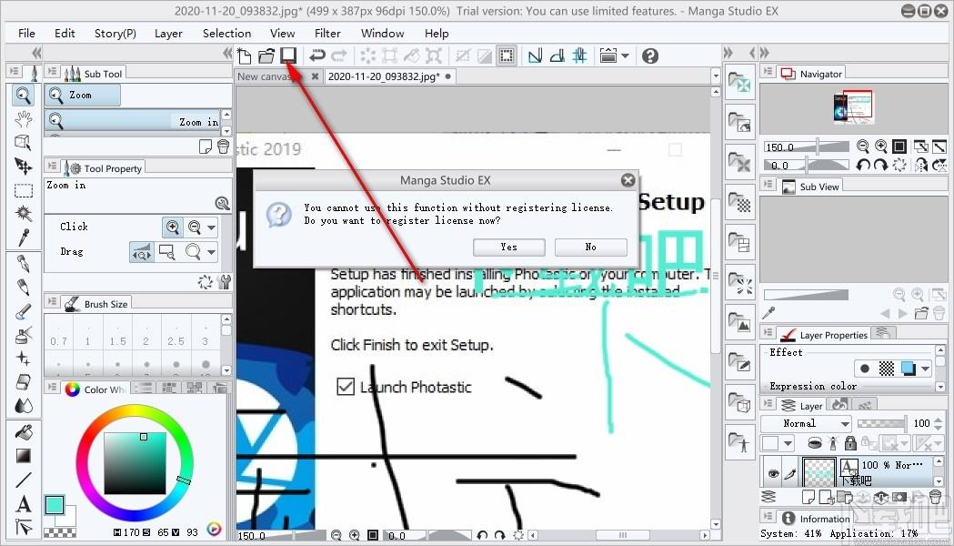Select Zoom in click mode icon
Viewport: 954px width, 546px height.
[173, 227]
